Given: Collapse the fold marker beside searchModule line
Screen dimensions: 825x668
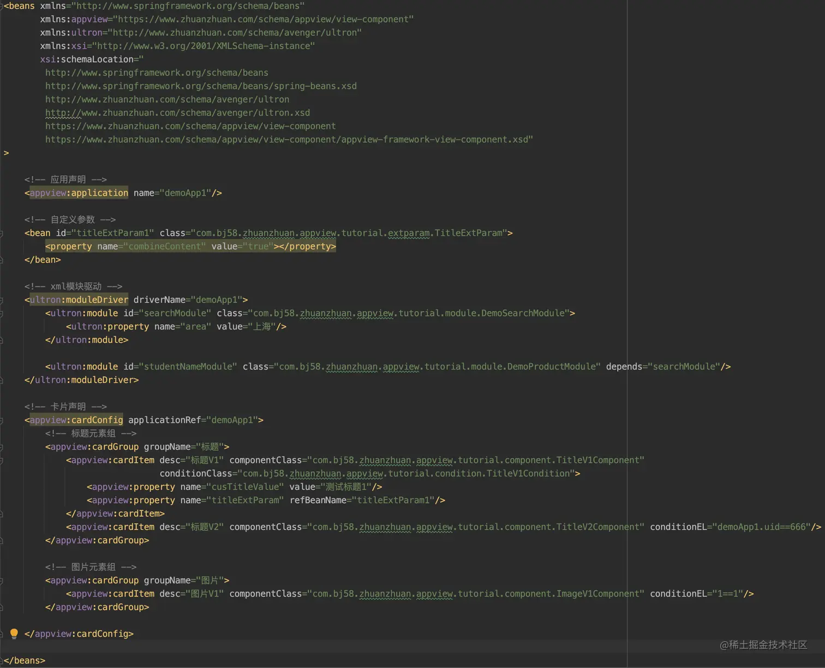Looking at the screenshot, I should (x=2, y=313).
